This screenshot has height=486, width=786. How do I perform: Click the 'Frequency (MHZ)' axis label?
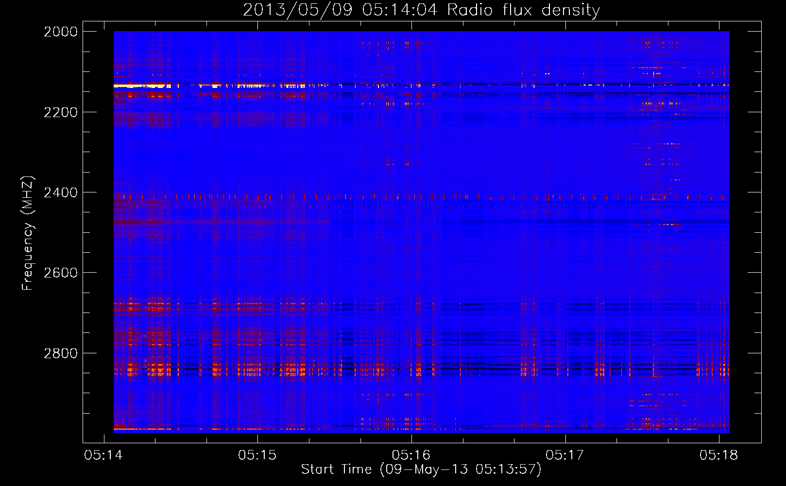click(28, 233)
